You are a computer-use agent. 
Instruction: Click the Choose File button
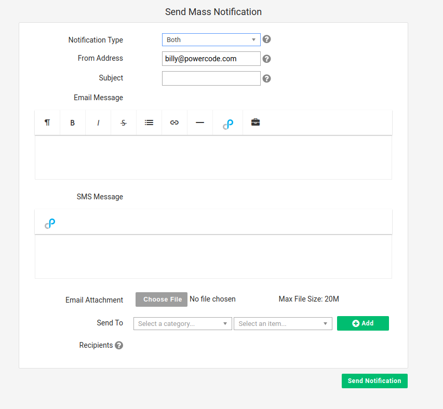(x=162, y=299)
